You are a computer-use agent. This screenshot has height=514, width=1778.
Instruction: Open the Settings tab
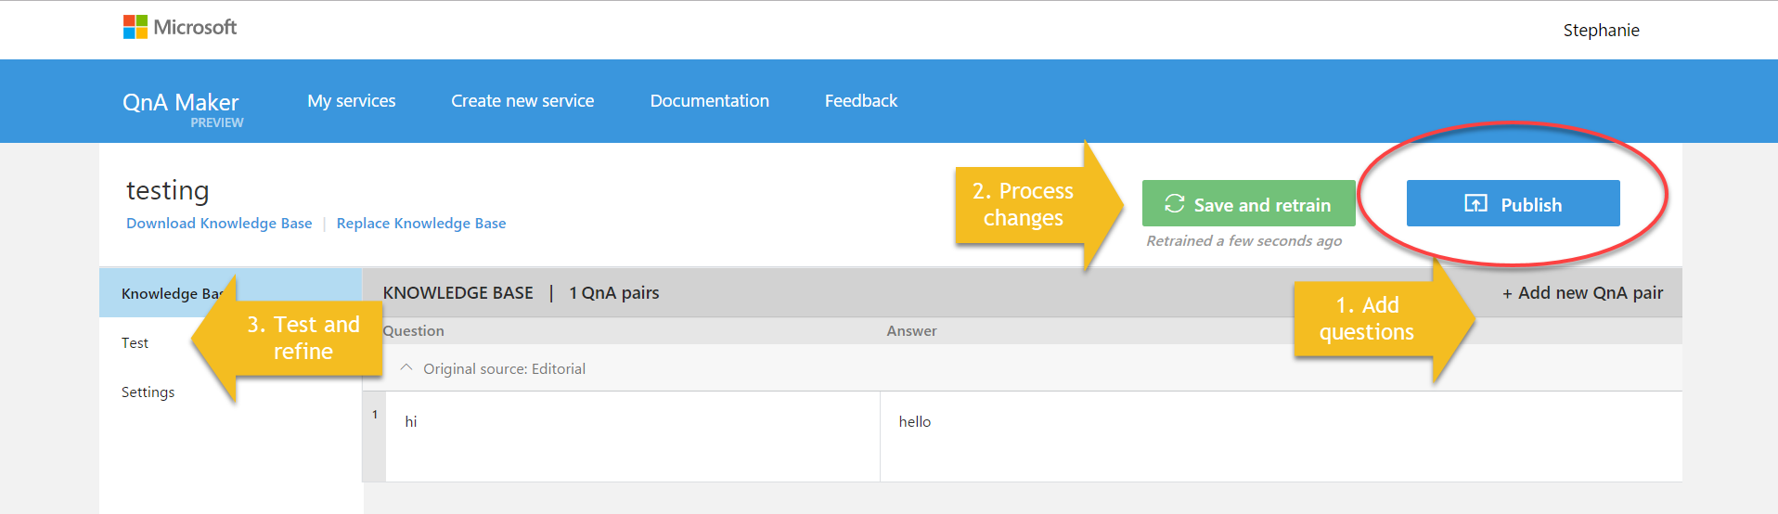(x=148, y=392)
